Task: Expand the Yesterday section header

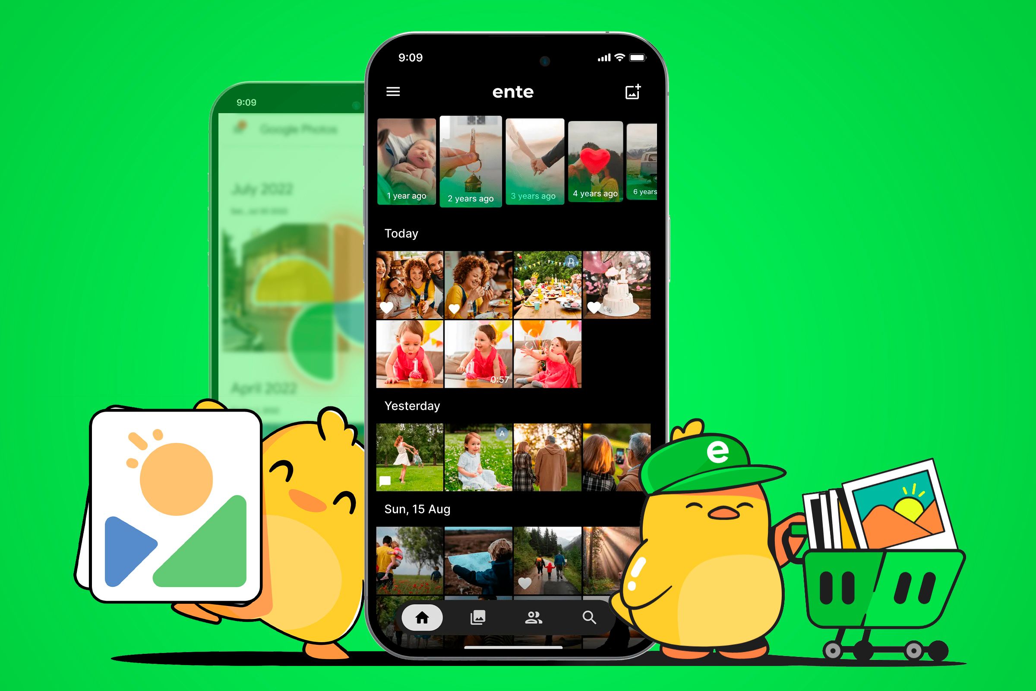Action: coord(412,406)
